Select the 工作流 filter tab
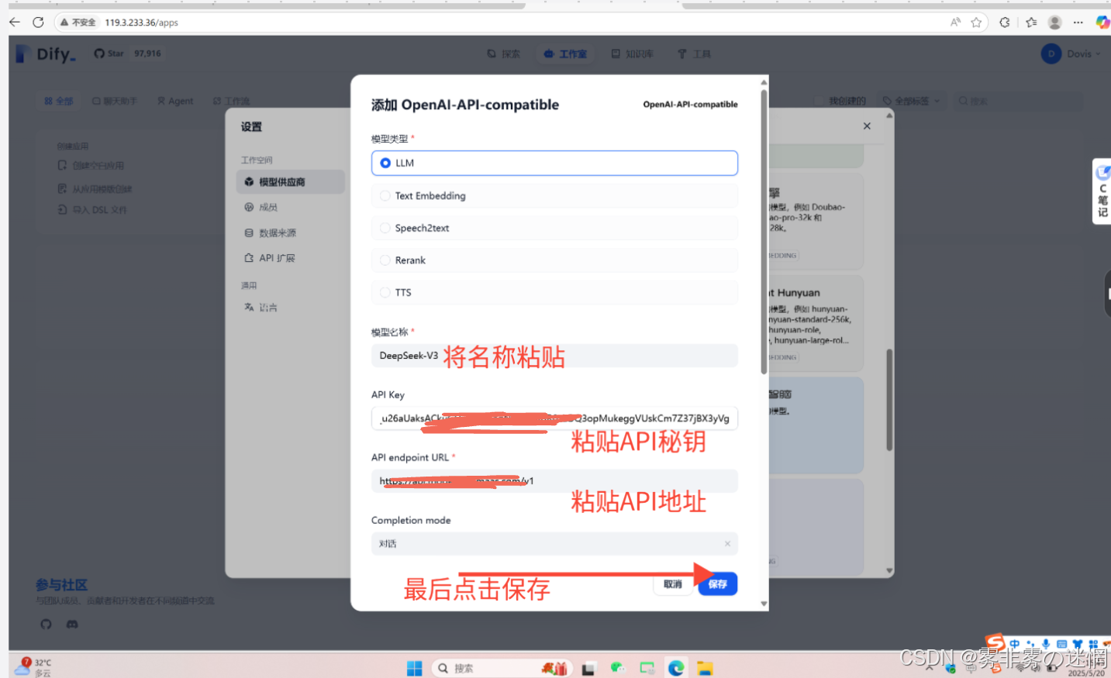 (x=231, y=101)
